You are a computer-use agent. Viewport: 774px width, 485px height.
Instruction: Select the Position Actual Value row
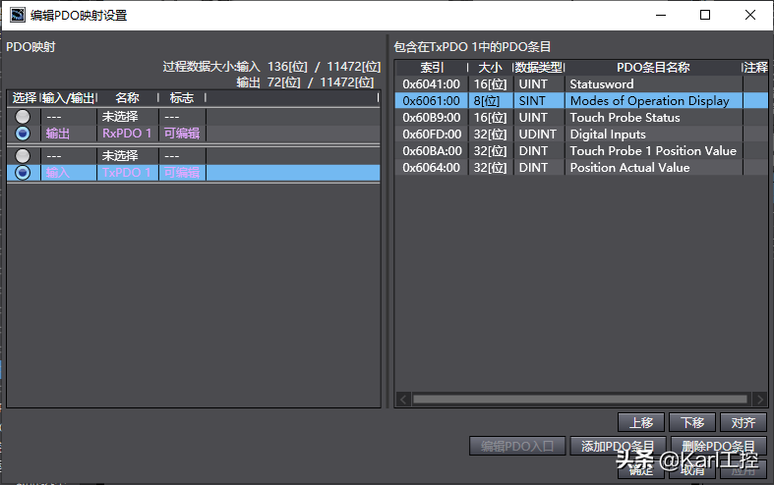(580, 168)
